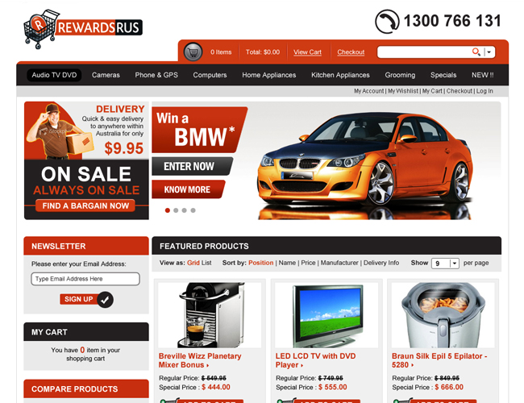This screenshot has height=403, width=524.
Task: Open Computers category
Action: [x=210, y=75]
